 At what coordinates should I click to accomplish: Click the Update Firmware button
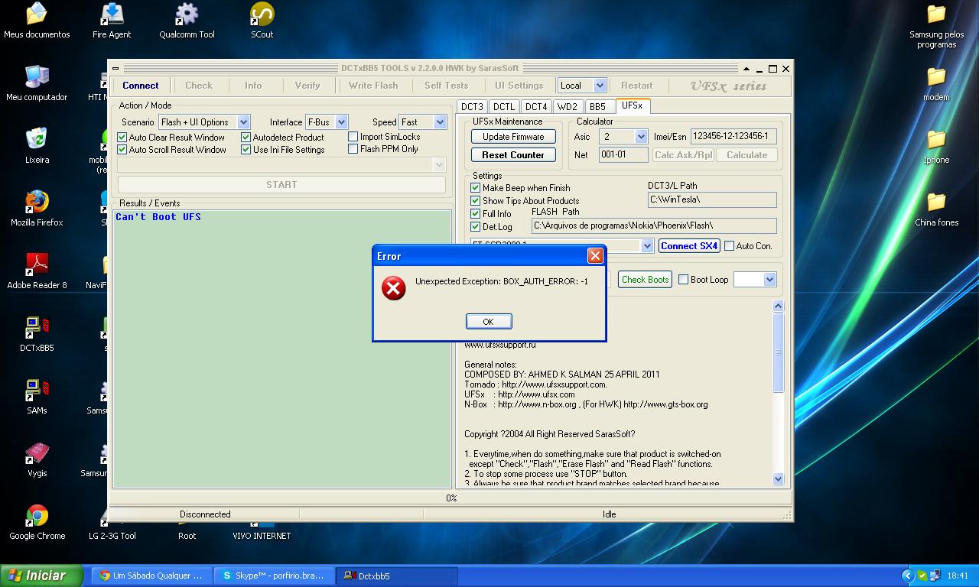[513, 137]
